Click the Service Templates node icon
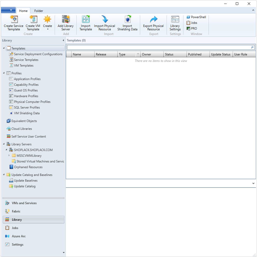The width and height of the screenshot is (257, 257). [11, 60]
